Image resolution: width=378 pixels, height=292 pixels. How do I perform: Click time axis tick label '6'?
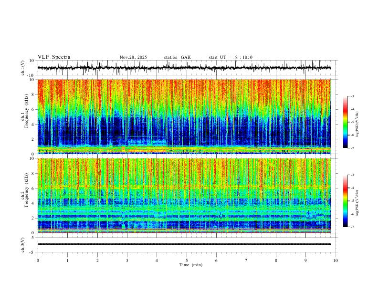[217, 261]
